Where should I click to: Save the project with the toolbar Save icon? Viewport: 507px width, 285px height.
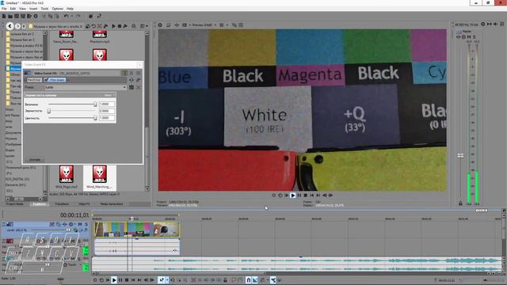(x=17, y=16)
